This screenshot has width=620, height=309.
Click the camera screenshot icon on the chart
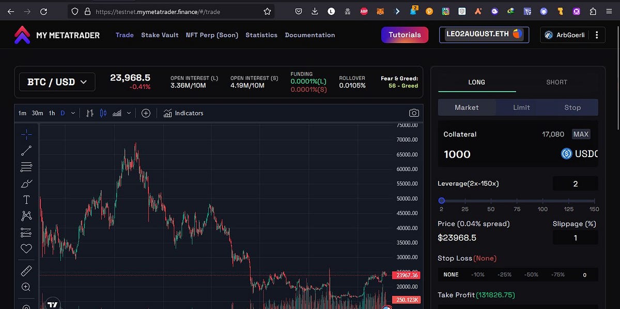(414, 113)
